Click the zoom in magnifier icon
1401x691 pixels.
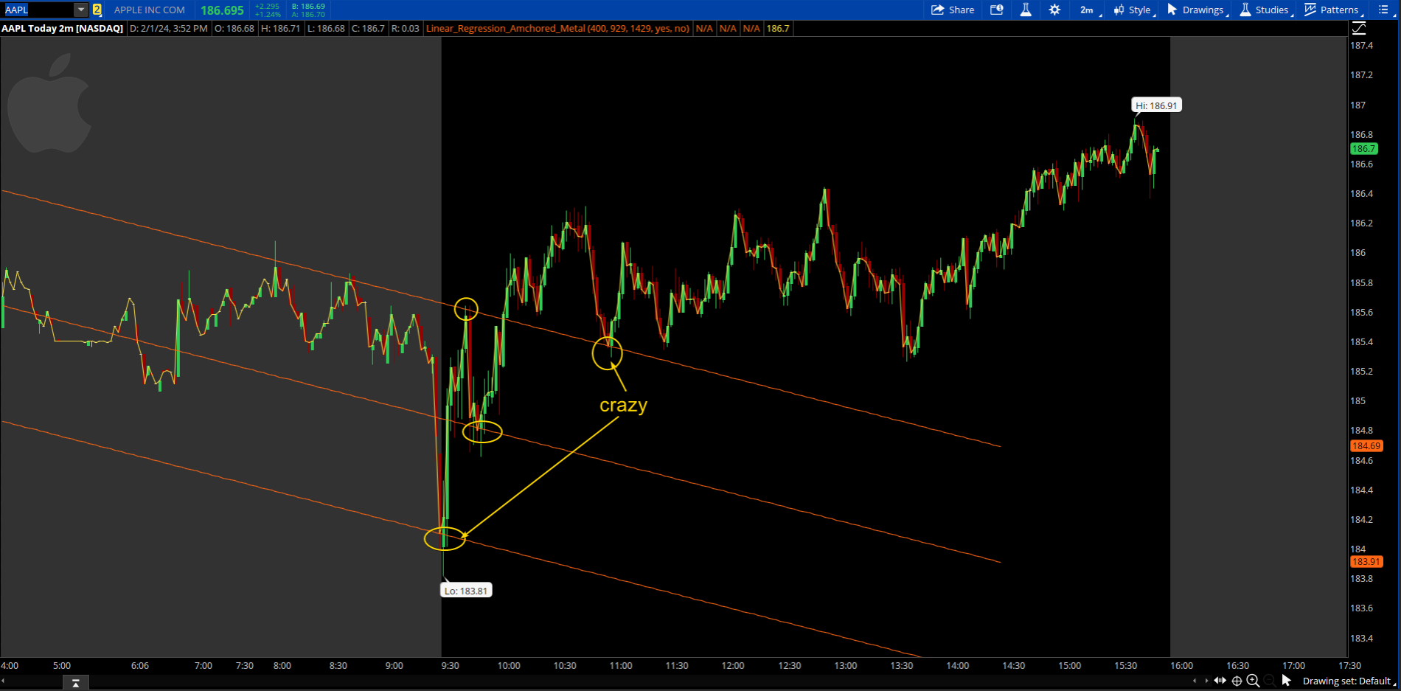pos(1253,681)
